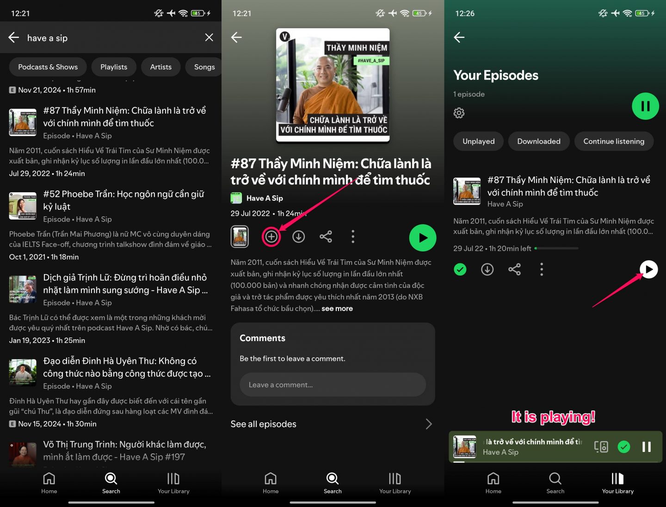Viewport: 666px width, 507px height.
Task: Share the episode from Your Episodes list
Action: [x=514, y=269]
